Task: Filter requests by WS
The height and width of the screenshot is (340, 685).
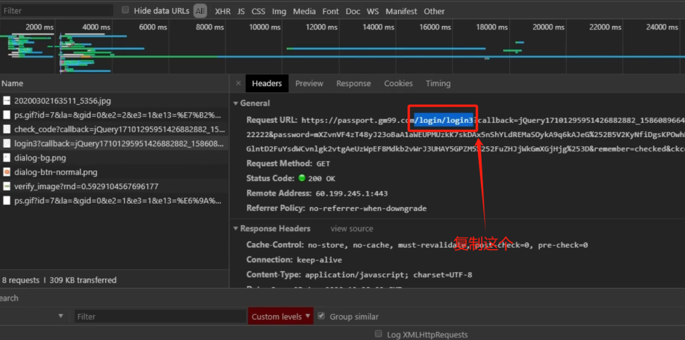Action: (373, 11)
